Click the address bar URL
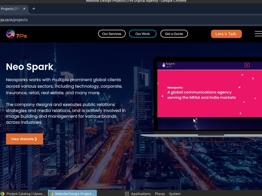Viewport: 262px width, 196px height. point(14,20)
